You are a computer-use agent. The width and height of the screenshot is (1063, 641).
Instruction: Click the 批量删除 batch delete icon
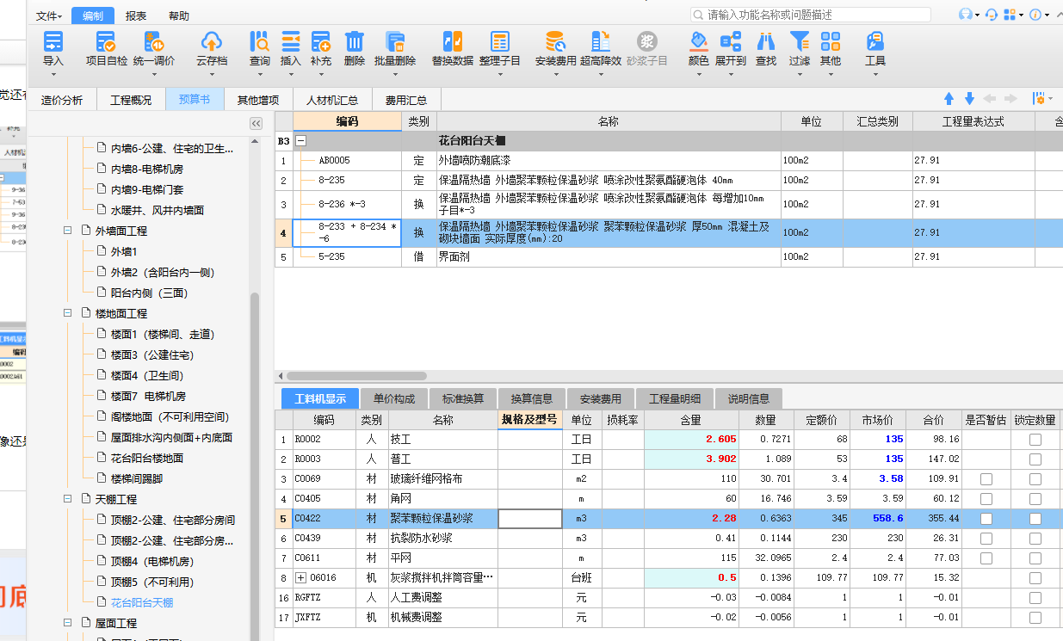[395, 41]
